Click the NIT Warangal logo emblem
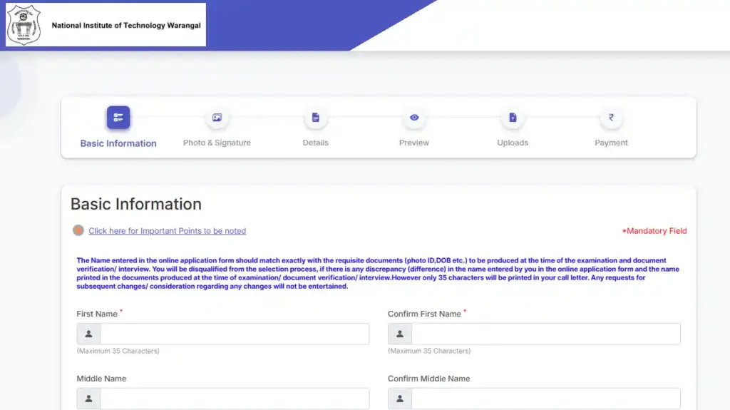 (x=24, y=25)
